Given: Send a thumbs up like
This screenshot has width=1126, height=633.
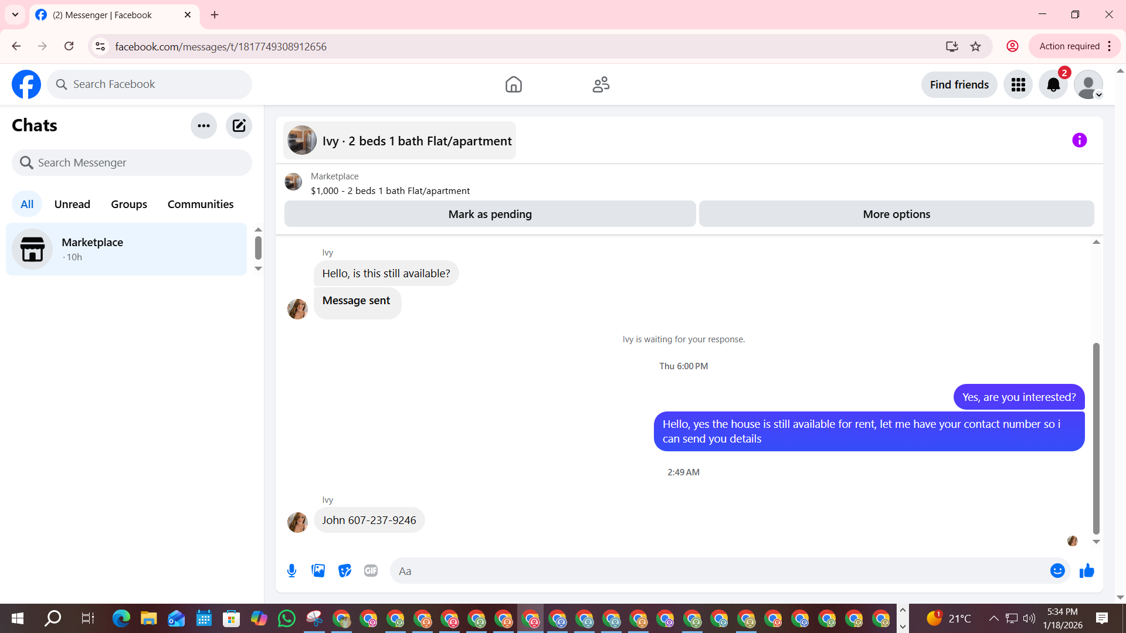Looking at the screenshot, I should [1087, 570].
